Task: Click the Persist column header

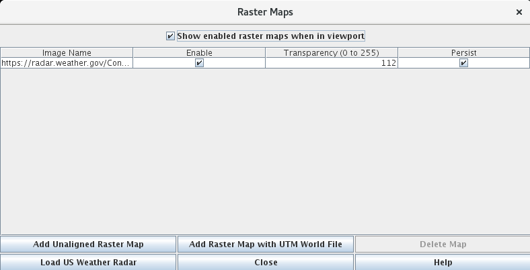Action: tap(463, 52)
